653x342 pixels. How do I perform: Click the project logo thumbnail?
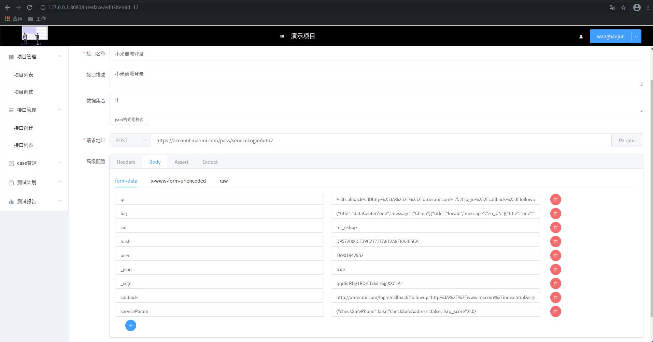point(35,35)
